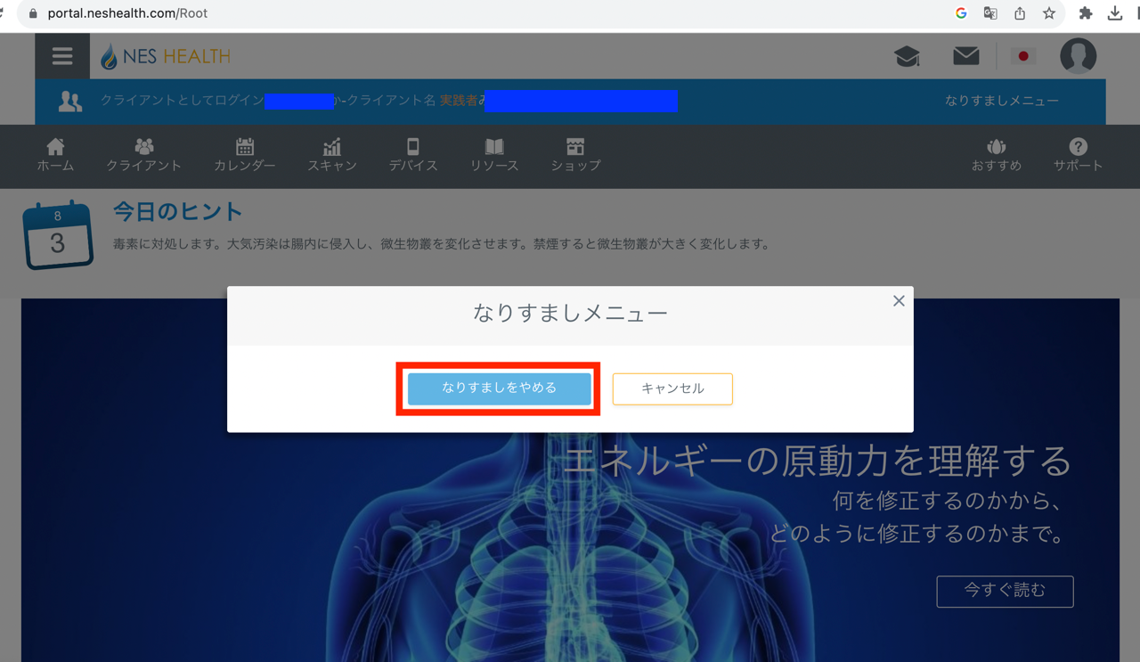Open the Japanese flag language selector
This screenshot has height=662, width=1140.
point(1023,56)
